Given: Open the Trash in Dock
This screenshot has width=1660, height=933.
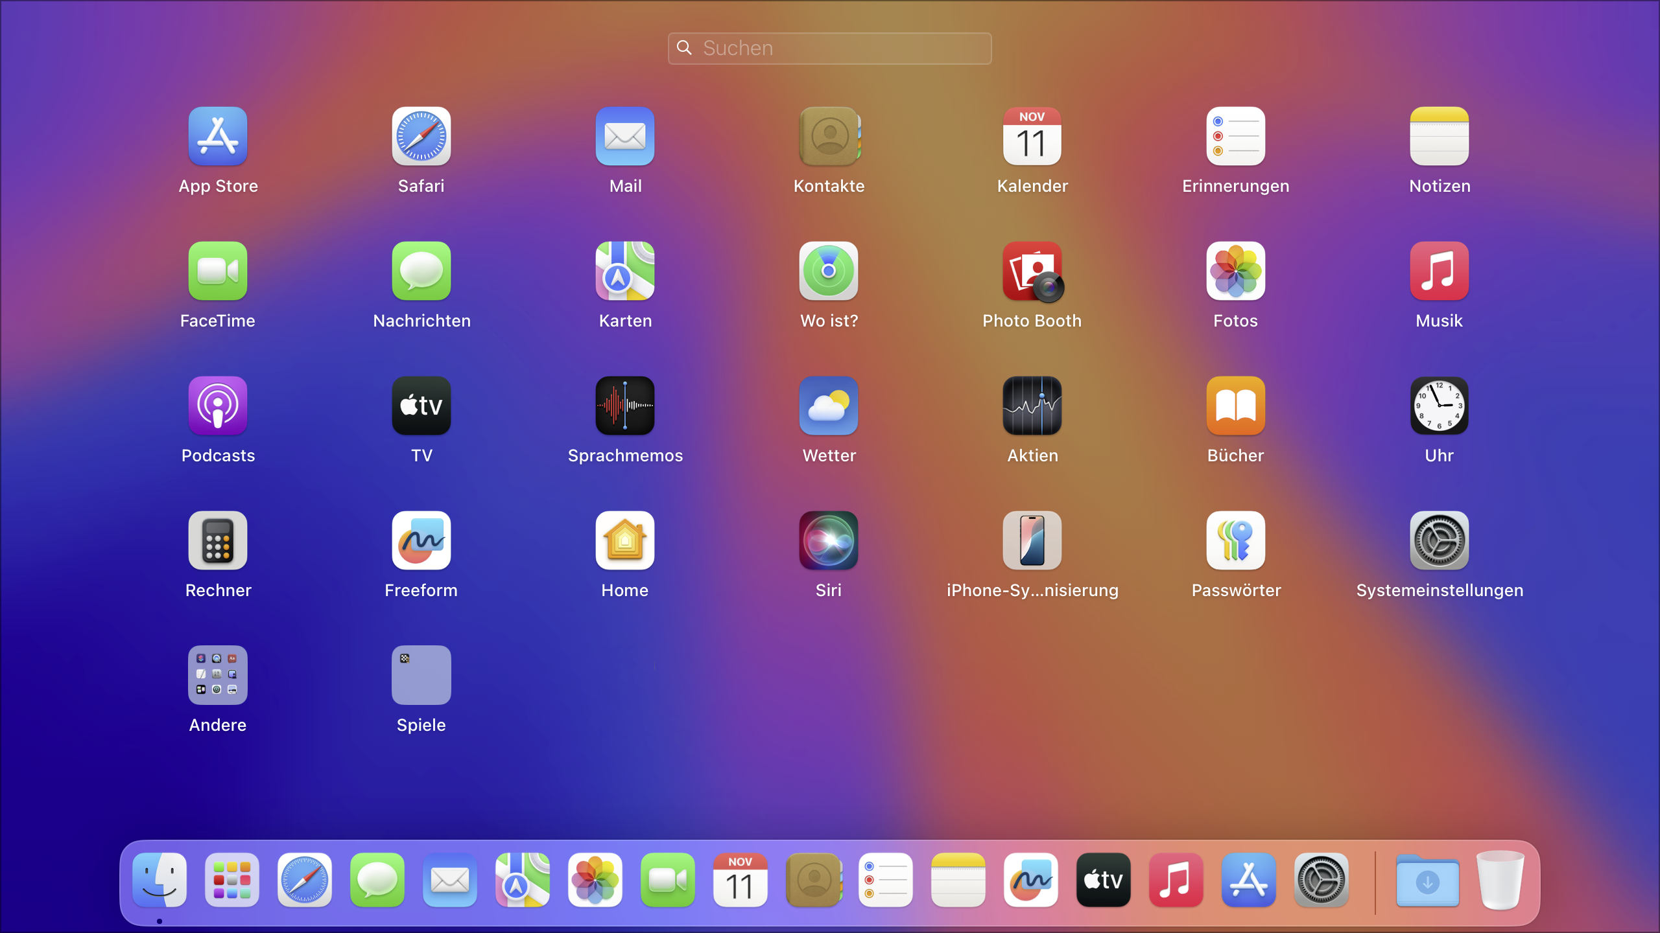Looking at the screenshot, I should 1500,880.
